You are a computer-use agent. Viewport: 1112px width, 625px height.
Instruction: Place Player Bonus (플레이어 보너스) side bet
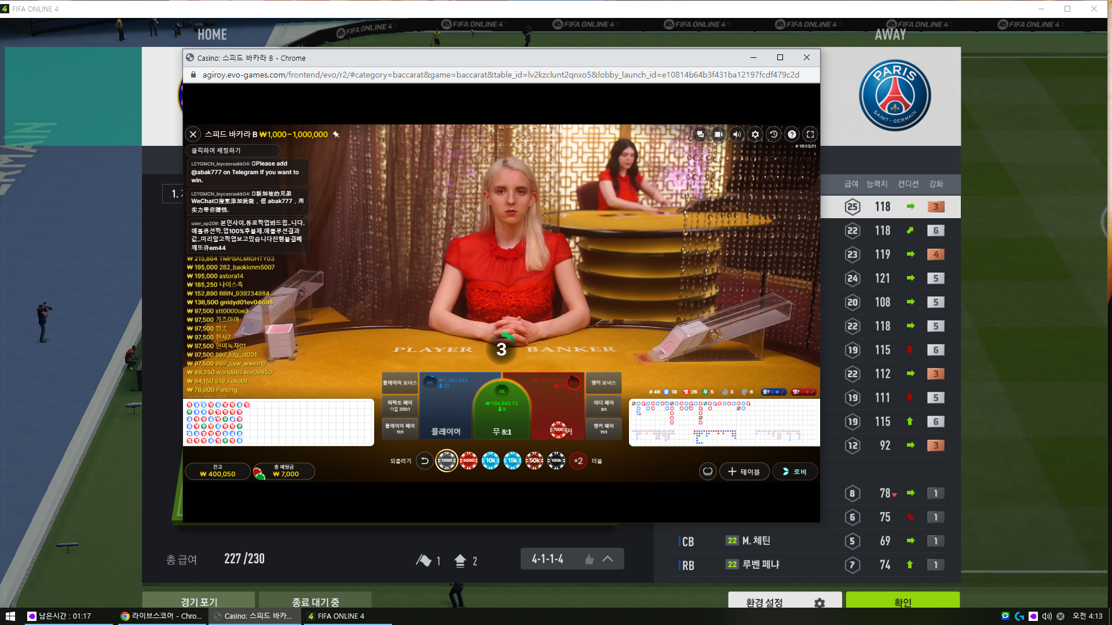[400, 383]
